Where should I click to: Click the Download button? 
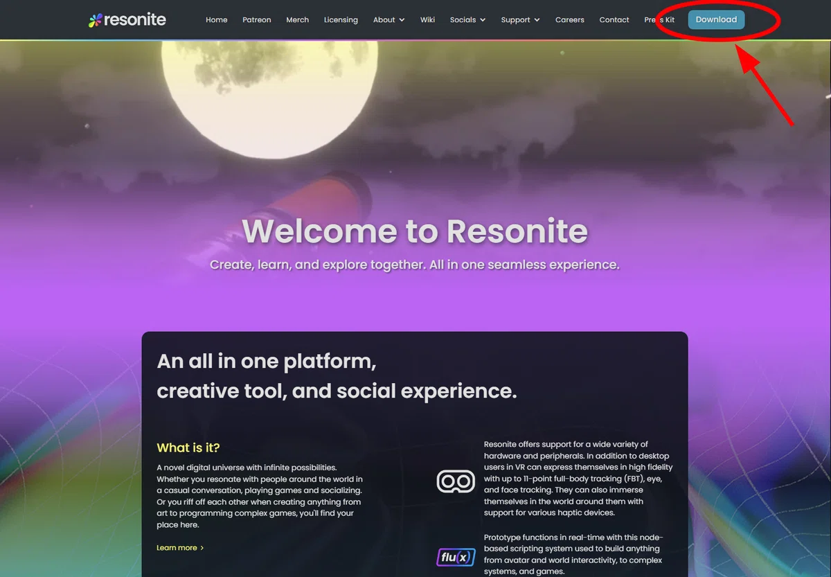tap(716, 19)
